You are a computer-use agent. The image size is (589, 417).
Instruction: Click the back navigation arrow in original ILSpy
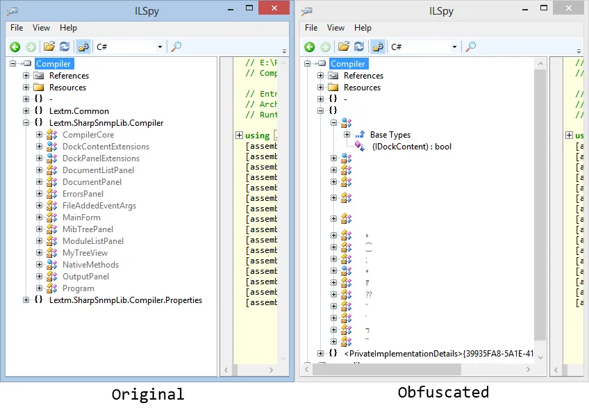pos(15,46)
